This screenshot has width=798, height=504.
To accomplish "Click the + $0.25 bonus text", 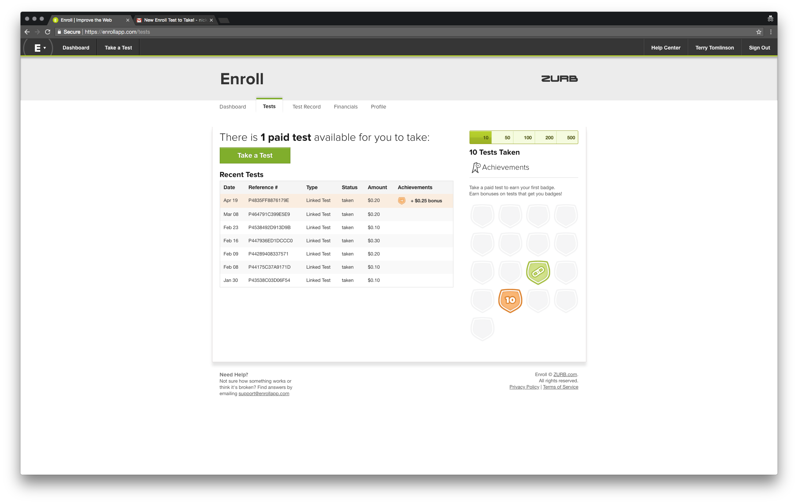I will [426, 201].
